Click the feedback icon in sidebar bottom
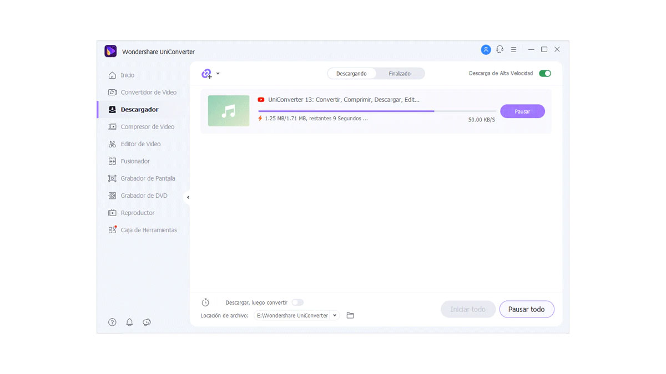The width and height of the screenshot is (666, 374). coord(147,322)
